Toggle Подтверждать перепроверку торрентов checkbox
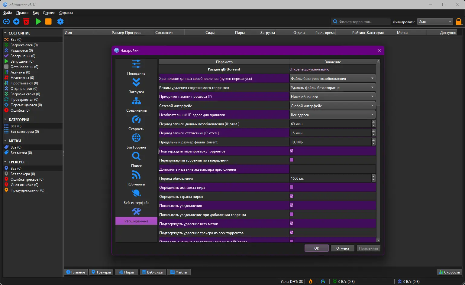Viewport: 465px width, 285px height. coord(292,151)
